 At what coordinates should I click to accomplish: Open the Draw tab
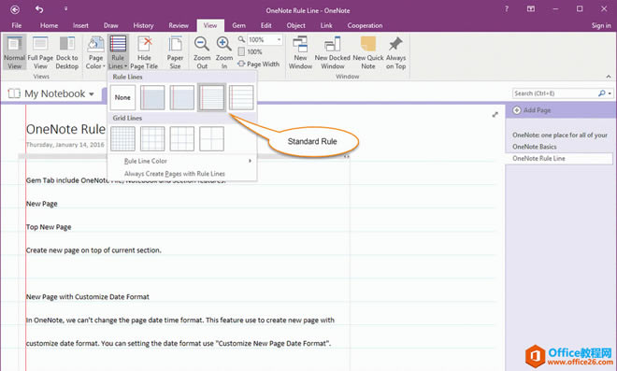111,25
